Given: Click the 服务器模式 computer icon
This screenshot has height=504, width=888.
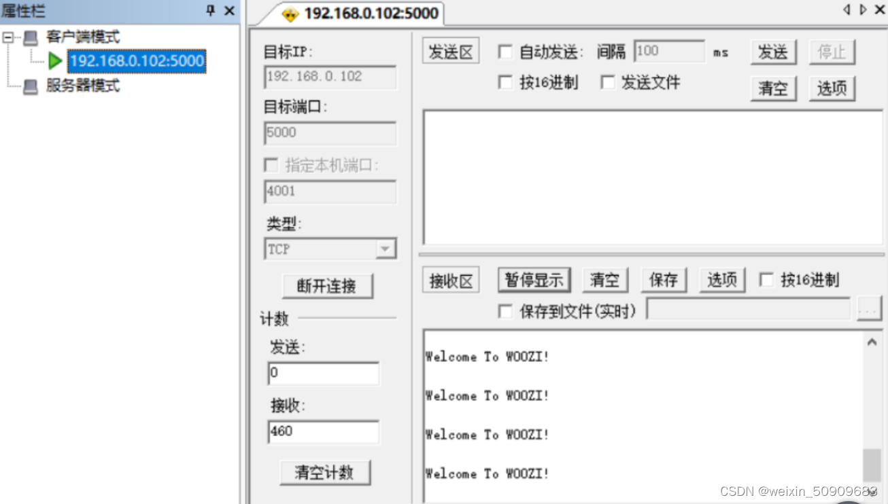Looking at the screenshot, I should tap(31, 86).
